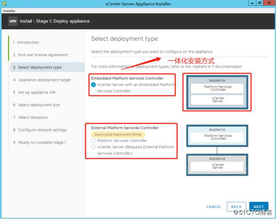Viewport: 276px width, 219px height.
Task: Open step 9 Ready to complete stage 1
Action: point(39,143)
